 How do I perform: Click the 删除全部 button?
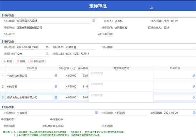click(x=37, y=61)
